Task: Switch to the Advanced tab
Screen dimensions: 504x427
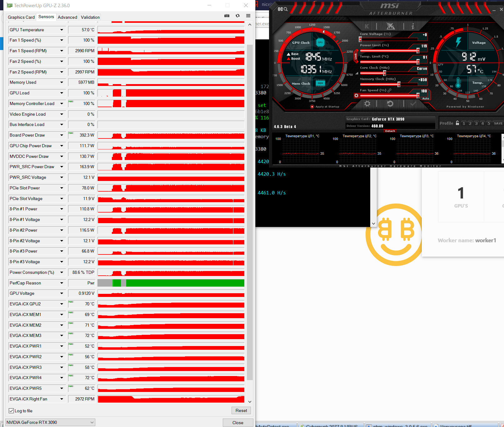Action: 67,17
